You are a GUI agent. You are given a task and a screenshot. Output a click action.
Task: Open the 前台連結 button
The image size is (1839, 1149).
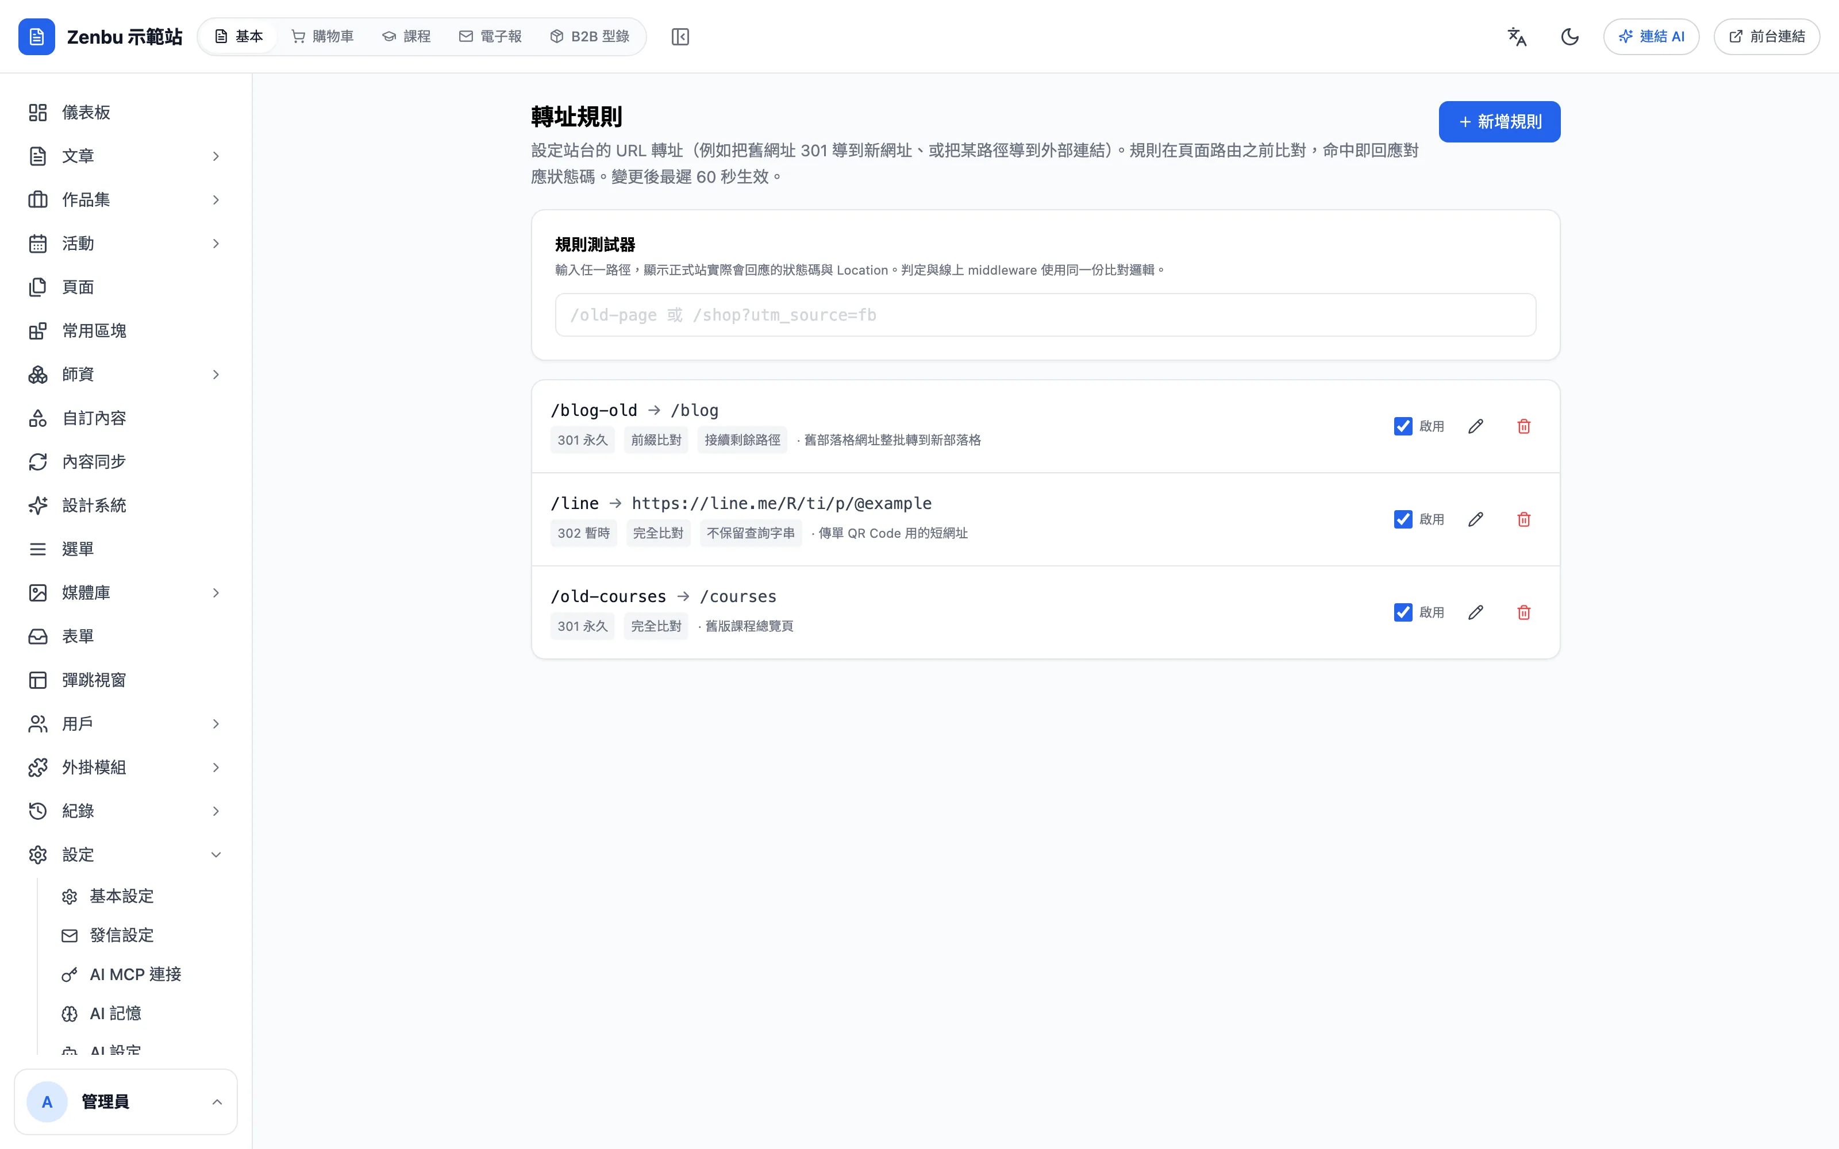(1767, 36)
